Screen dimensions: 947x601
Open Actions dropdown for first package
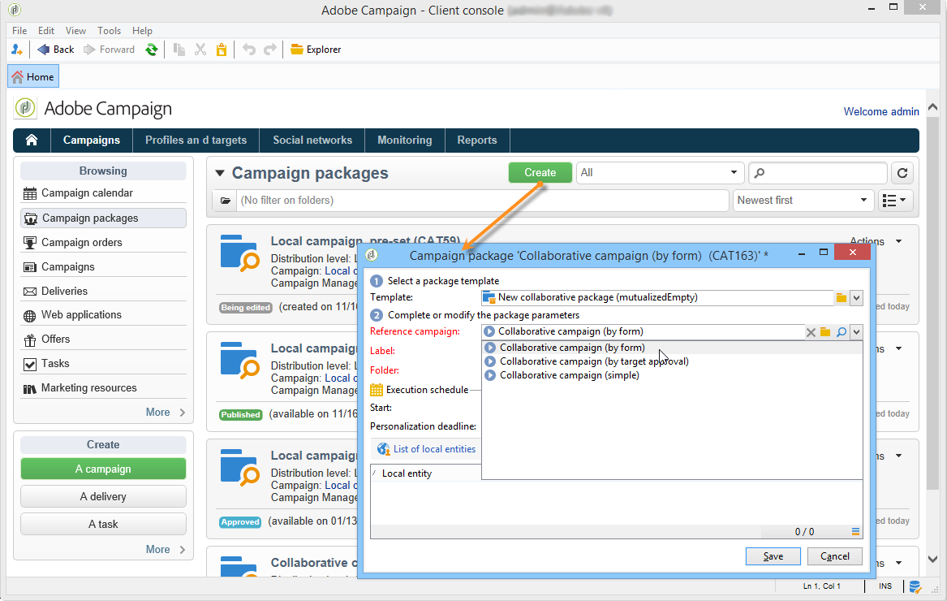876,241
